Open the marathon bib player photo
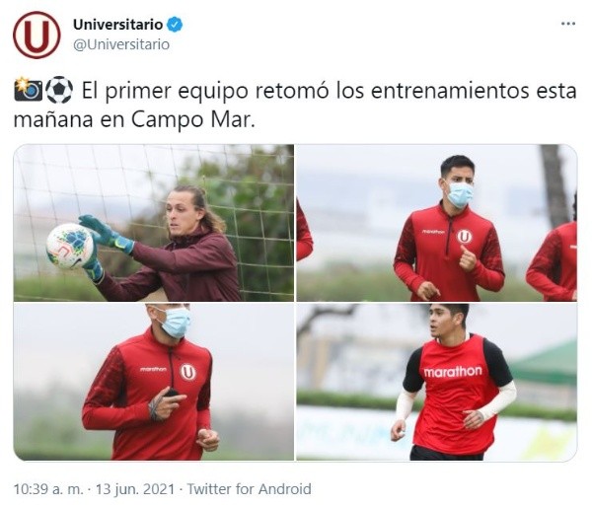 point(437,382)
